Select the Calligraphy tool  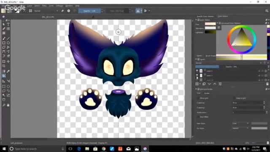point(4,29)
